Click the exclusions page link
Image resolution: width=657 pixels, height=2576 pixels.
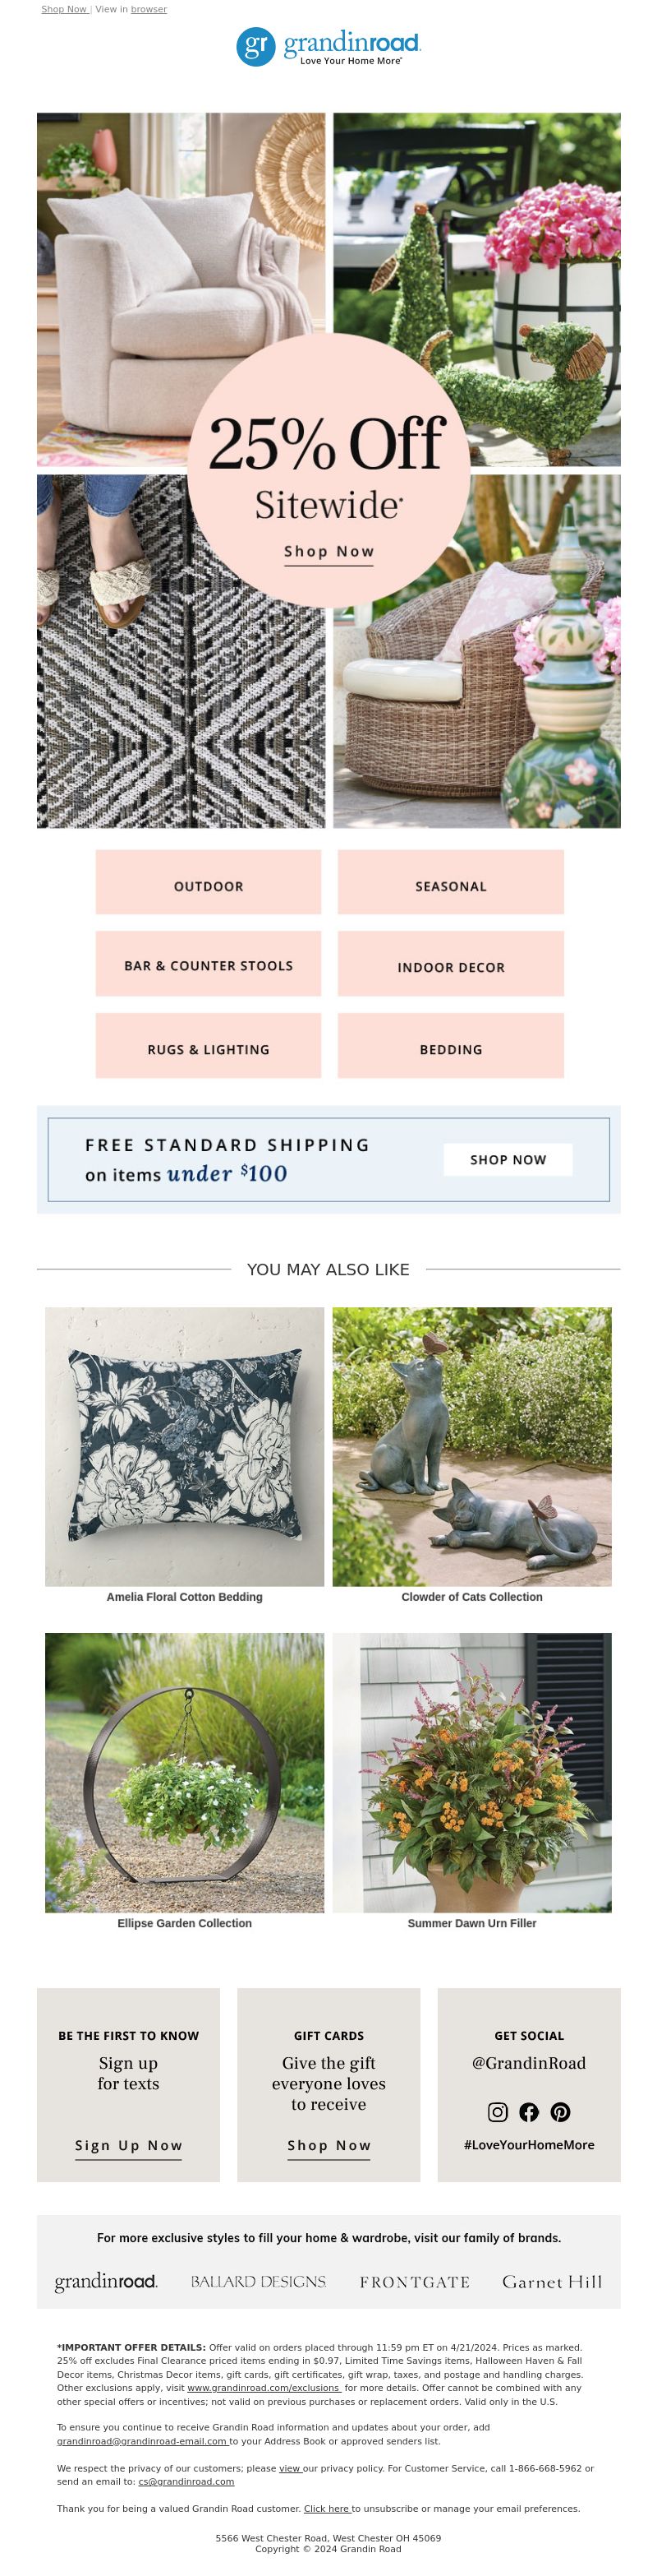[264, 2387]
